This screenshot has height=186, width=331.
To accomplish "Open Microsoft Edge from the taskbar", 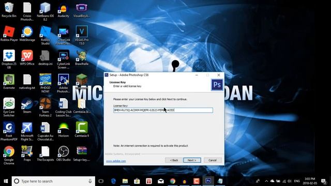I will pos(113,181).
